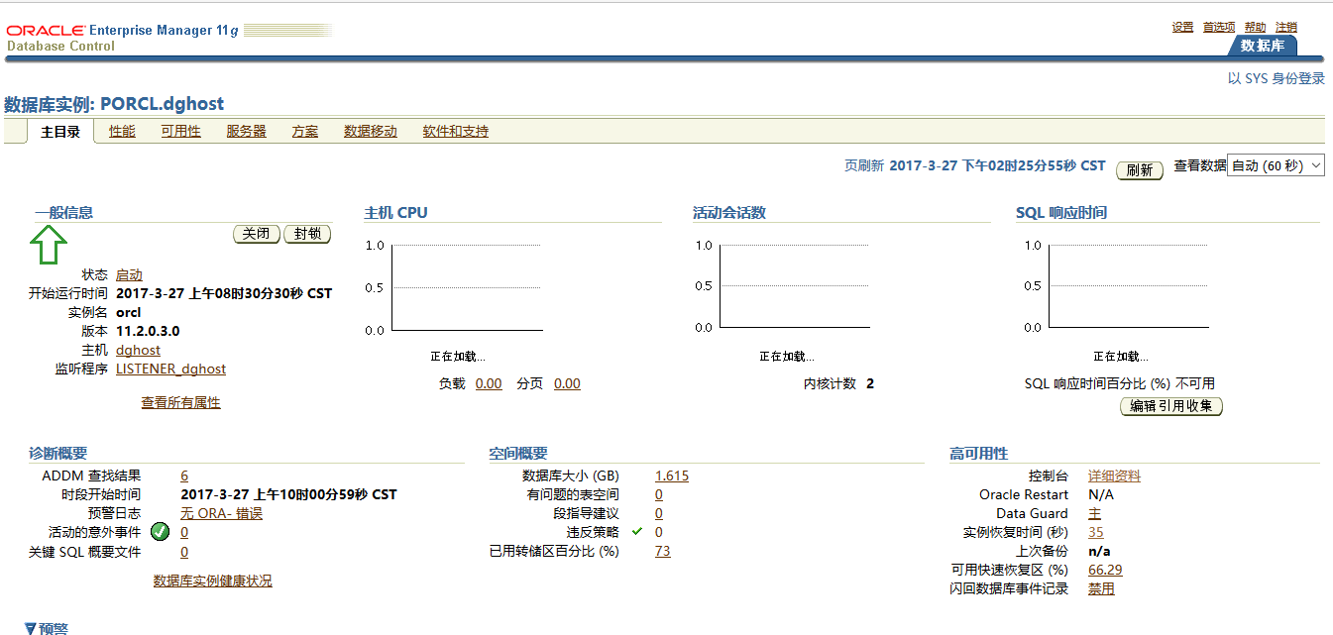Screen dimensions: 1333x635
Task: Open the LISTENER_dghost listener link
Action: (x=170, y=369)
